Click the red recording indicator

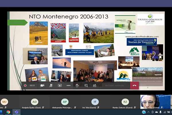(x=25, y=85)
